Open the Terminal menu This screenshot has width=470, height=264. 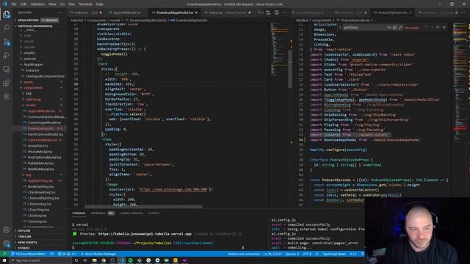(x=85, y=4)
